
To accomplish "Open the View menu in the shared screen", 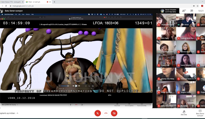I will point(23,14).
